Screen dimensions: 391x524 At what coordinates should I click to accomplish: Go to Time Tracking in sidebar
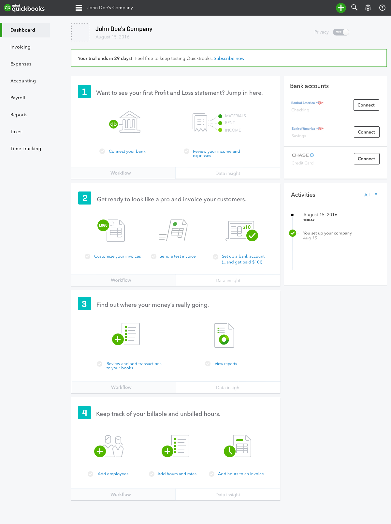click(x=26, y=149)
